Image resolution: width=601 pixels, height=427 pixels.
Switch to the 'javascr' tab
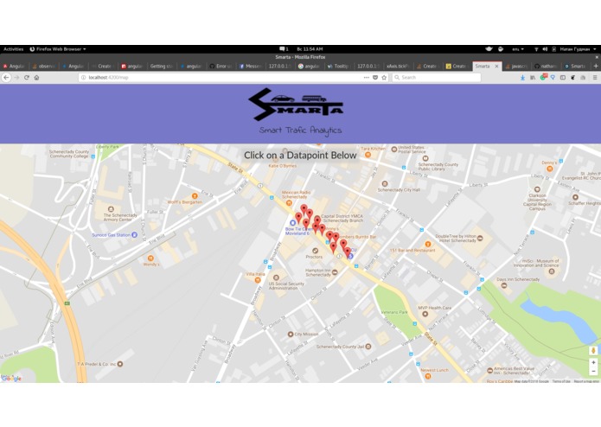(x=516, y=67)
